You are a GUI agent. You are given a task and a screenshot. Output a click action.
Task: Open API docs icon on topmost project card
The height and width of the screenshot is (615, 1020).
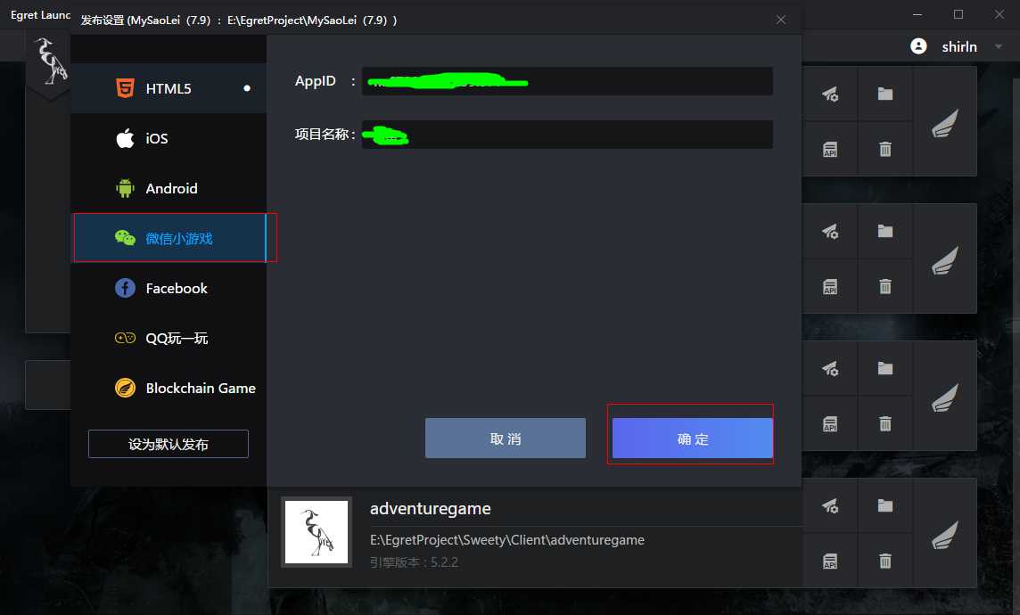point(830,150)
